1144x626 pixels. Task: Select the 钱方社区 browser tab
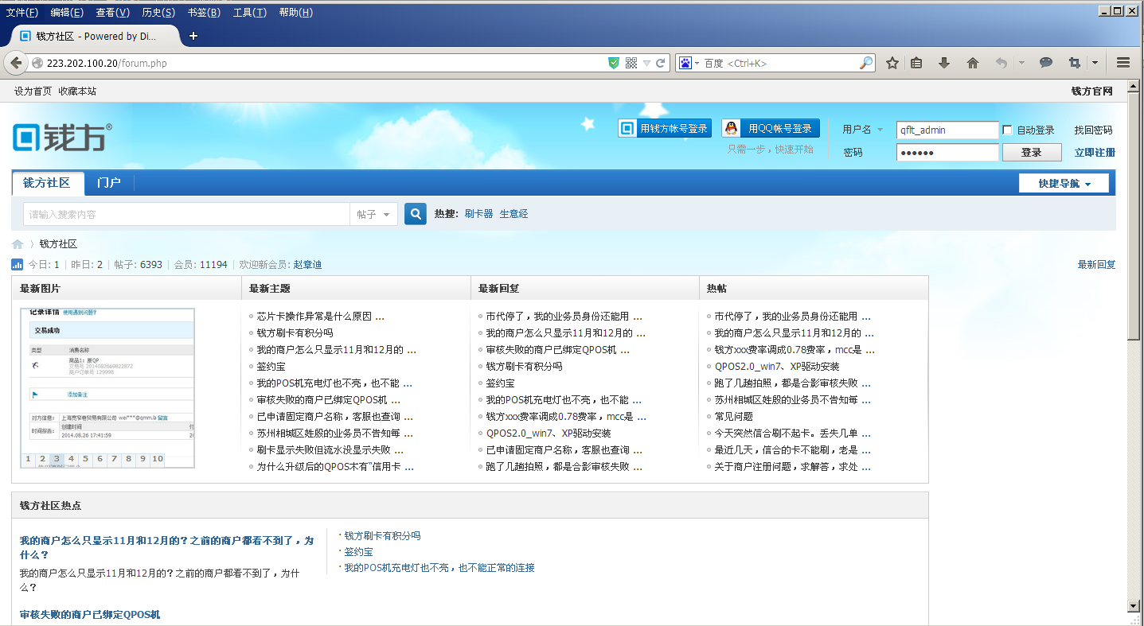[95, 36]
